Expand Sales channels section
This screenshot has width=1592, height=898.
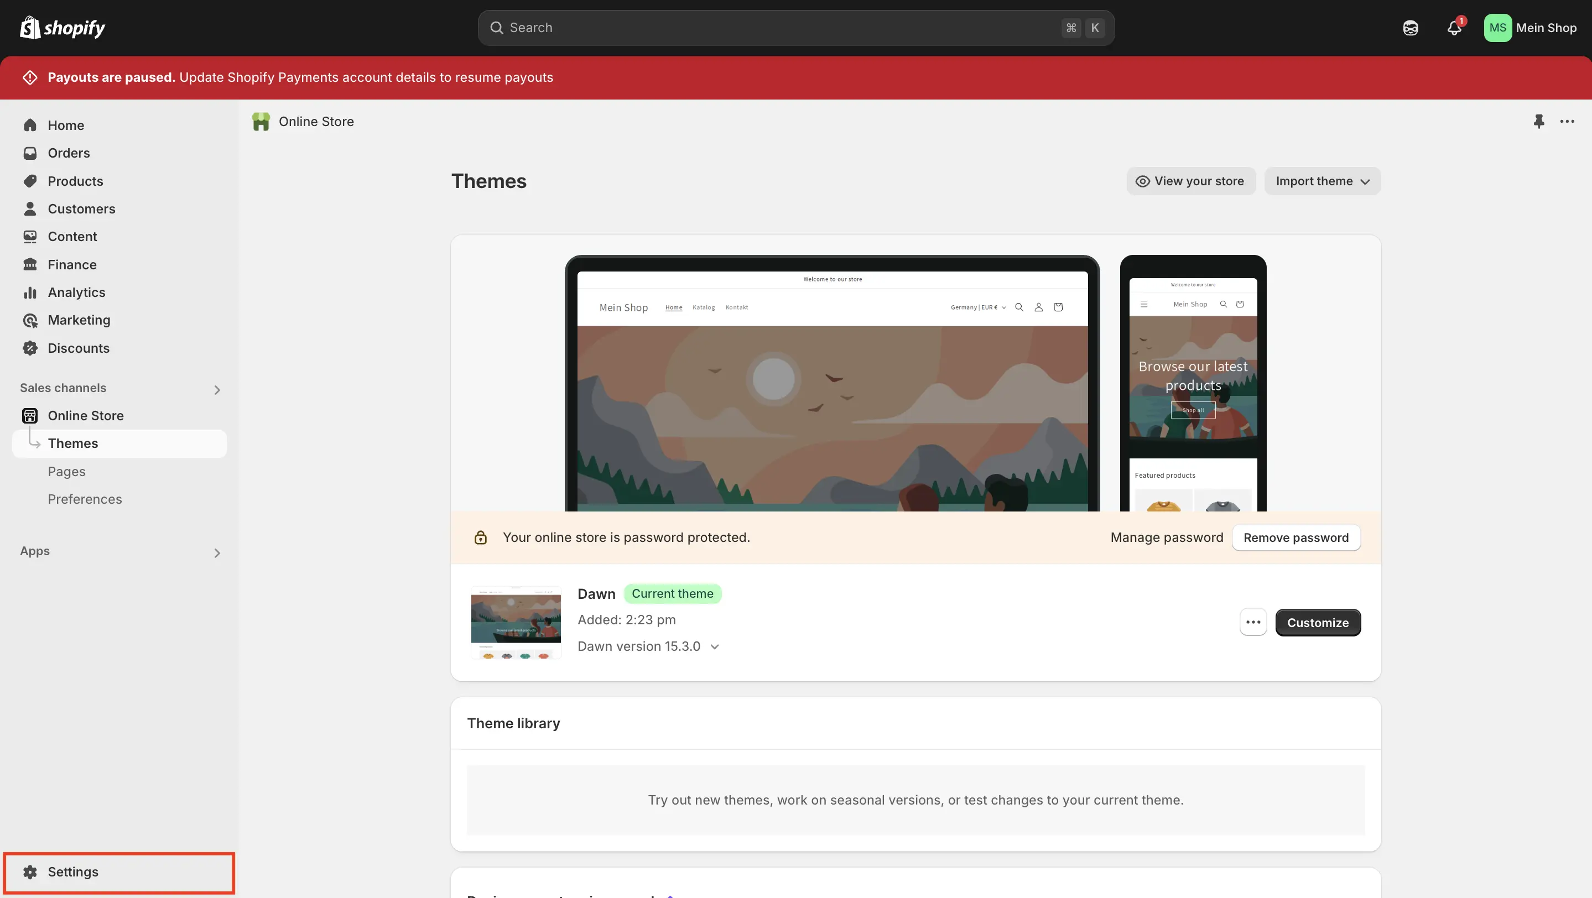pyautogui.click(x=216, y=389)
